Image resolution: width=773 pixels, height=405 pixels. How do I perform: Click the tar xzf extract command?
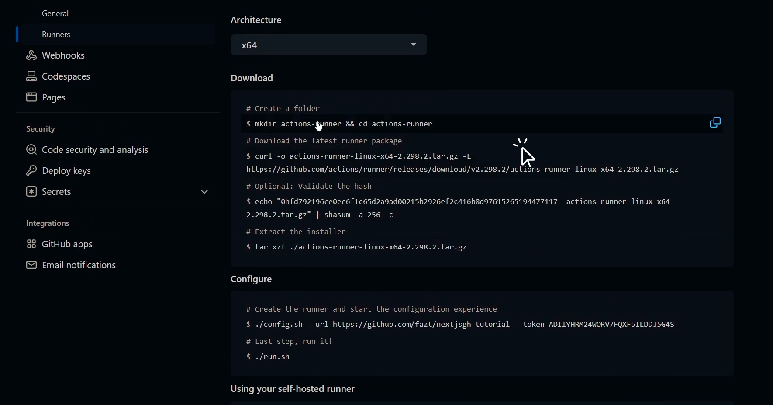tap(357, 248)
